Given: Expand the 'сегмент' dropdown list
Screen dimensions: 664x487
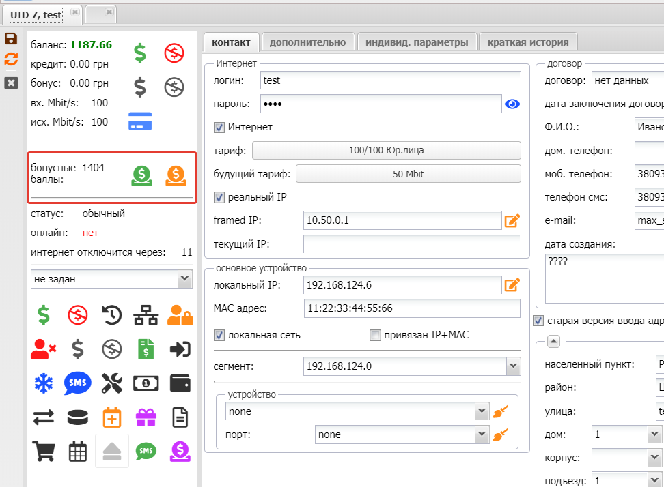Looking at the screenshot, I should (x=514, y=367).
